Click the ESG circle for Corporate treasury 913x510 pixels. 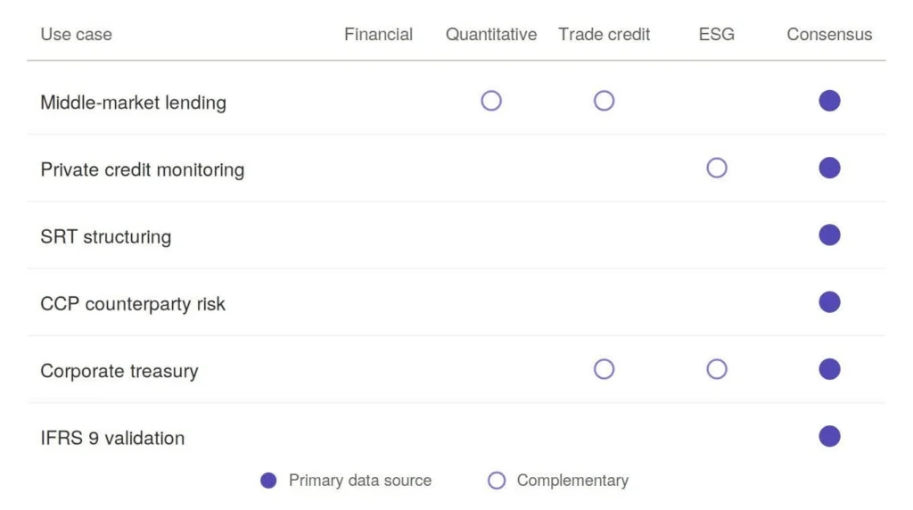pyautogui.click(x=717, y=369)
